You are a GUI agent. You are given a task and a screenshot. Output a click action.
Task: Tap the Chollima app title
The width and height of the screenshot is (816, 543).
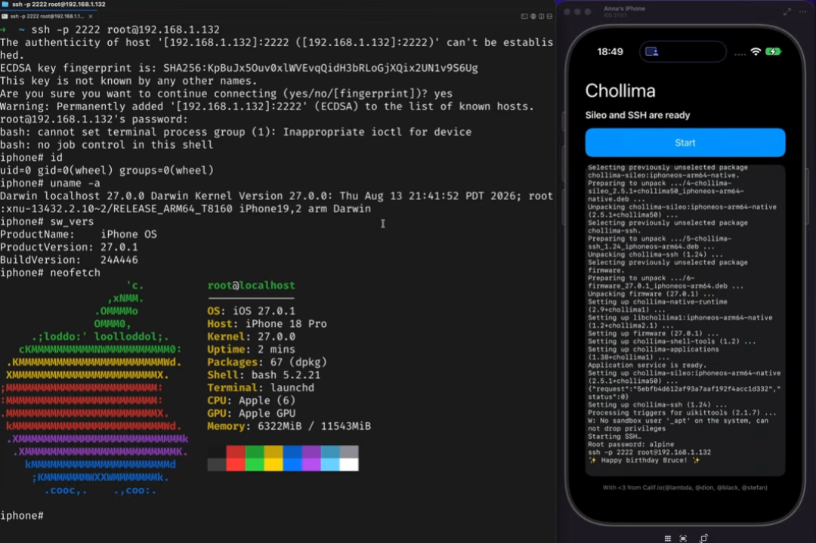tap(620, 91)
